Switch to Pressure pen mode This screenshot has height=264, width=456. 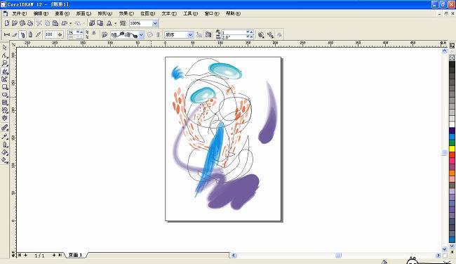tap(38, 34)
